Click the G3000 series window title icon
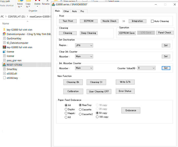The height and width of the screenshot is (147, 178). click(x=53, y=5)
